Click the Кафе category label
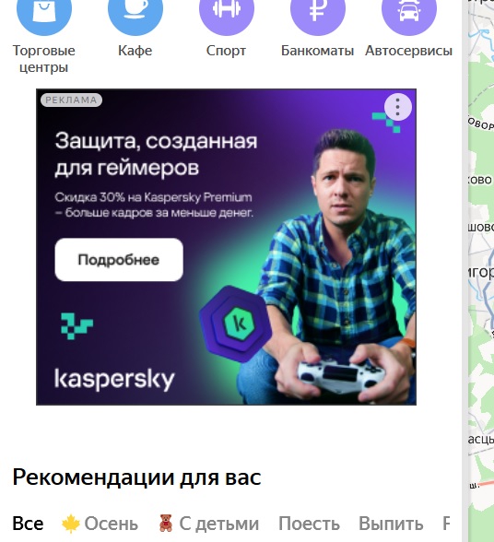Viewport: 494px width, 542px height. coord(135,51)
